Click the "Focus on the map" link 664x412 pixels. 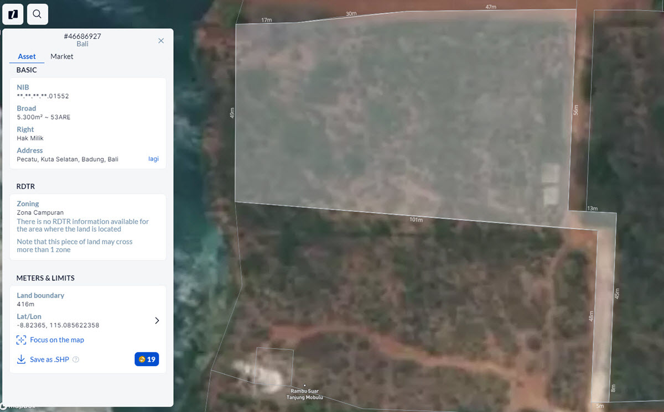[x=57, y=340]
